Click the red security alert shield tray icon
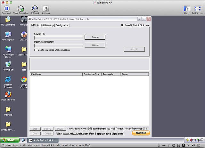This screenshot has width=205, height=148. [x=191, y=140]
